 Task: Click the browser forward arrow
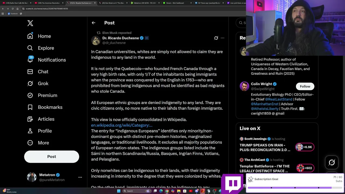(8, 9)
